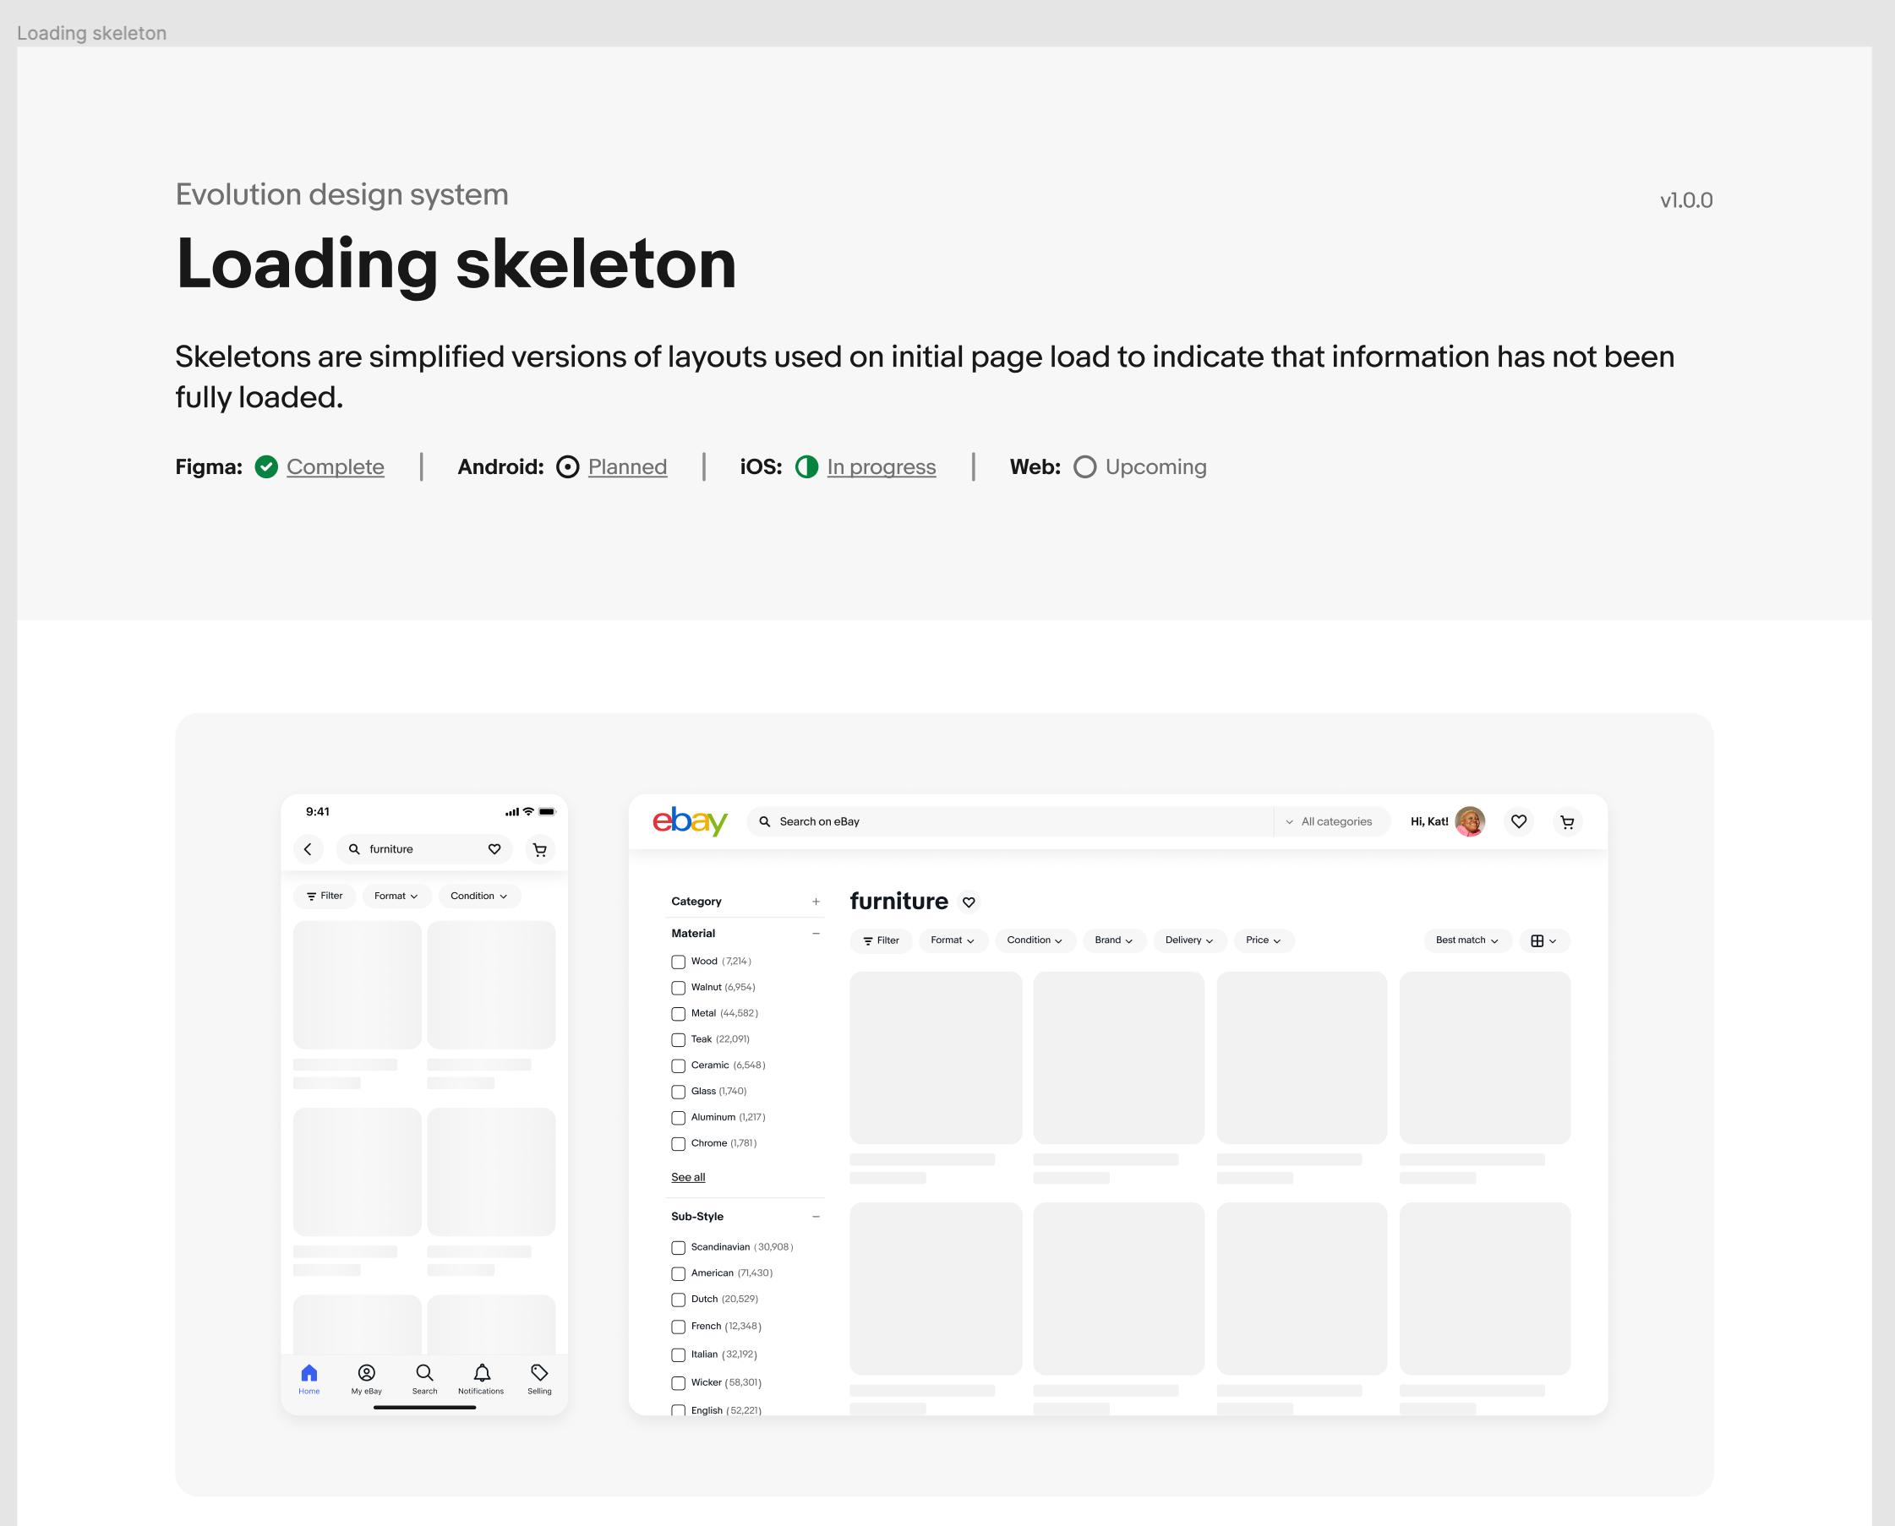
Task: Open the Planned link for Android status
Action: [627, 466]
